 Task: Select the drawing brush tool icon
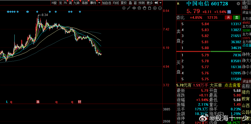click(x=129, y=8)
